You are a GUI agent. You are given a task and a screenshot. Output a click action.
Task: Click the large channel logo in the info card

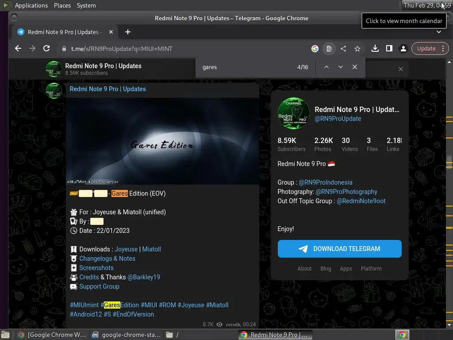294,113
